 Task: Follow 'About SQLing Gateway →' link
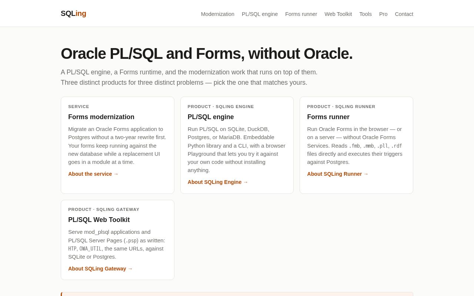[100, 269]
